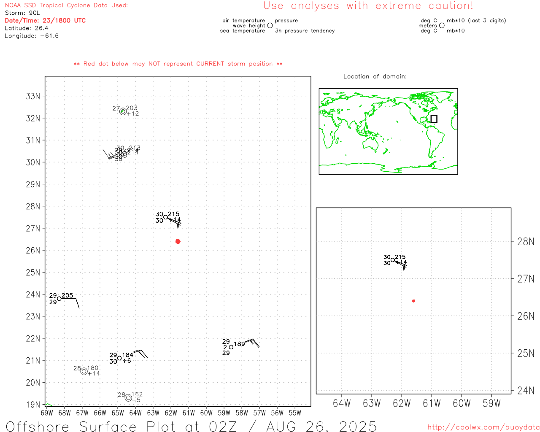The width and height of the screenshot is (540, 432).
Task: Select double-circle station with pressure 180
Action: (84, 371)
